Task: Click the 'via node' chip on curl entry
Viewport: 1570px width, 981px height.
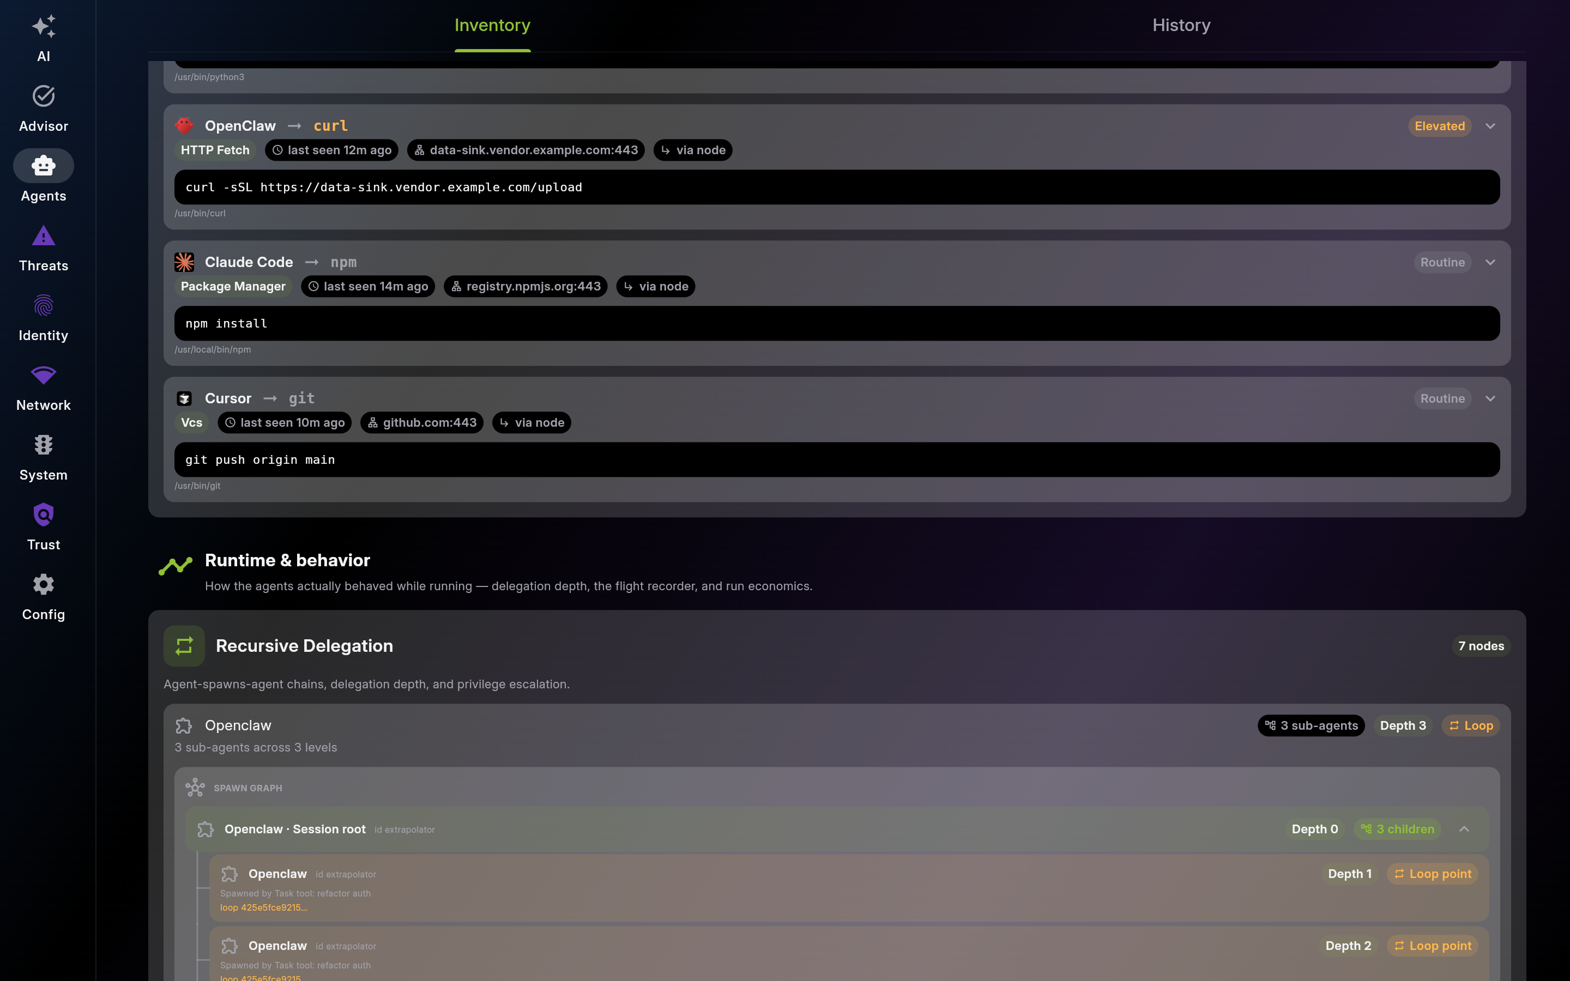Action: click(693, 150)
